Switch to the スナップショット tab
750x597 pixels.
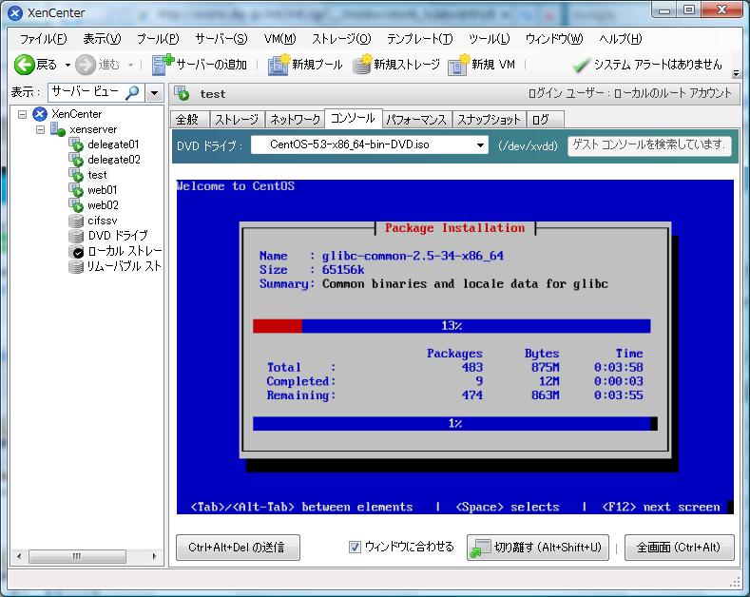coord(490,120)
